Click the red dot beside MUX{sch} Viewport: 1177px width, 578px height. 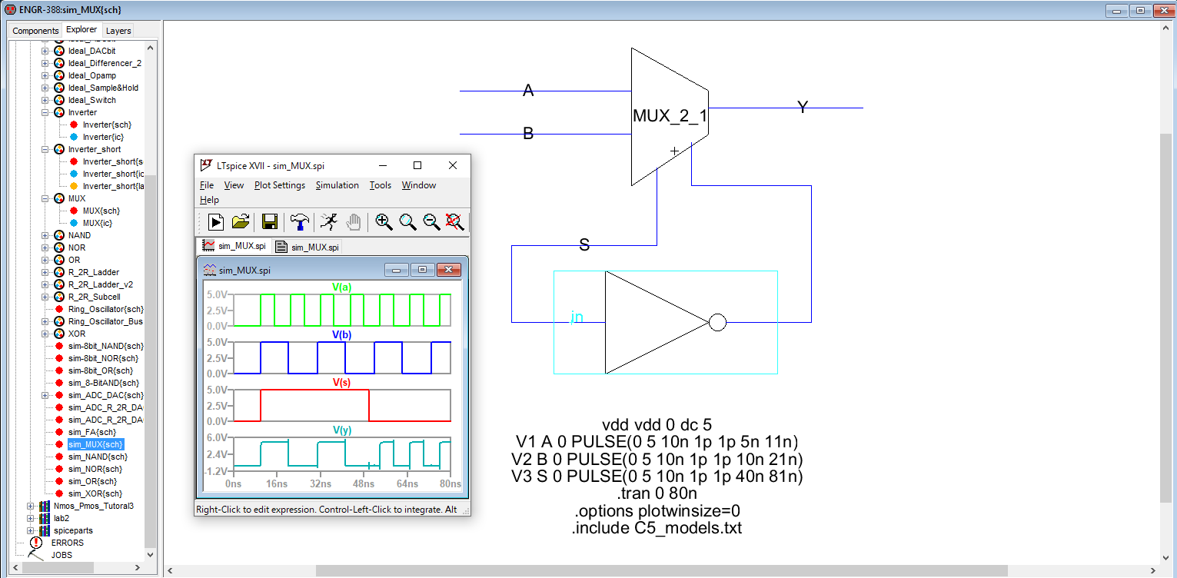pos(74,211)
